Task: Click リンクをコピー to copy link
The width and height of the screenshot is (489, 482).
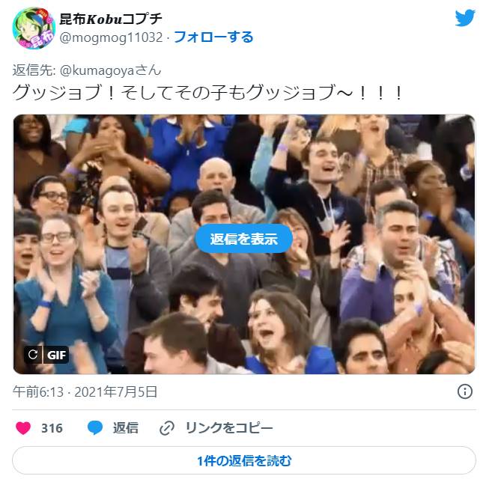Action: click(229, 428)
